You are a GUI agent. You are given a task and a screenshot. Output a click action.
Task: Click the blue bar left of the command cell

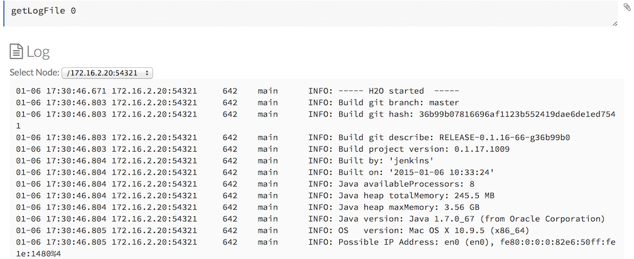(x=4, y=12)
